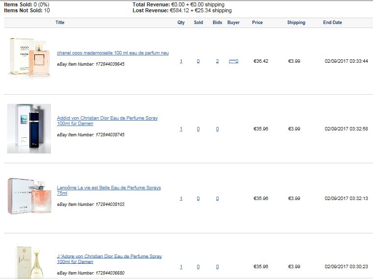Sort table by Buyer column header

tap(233, 23)
